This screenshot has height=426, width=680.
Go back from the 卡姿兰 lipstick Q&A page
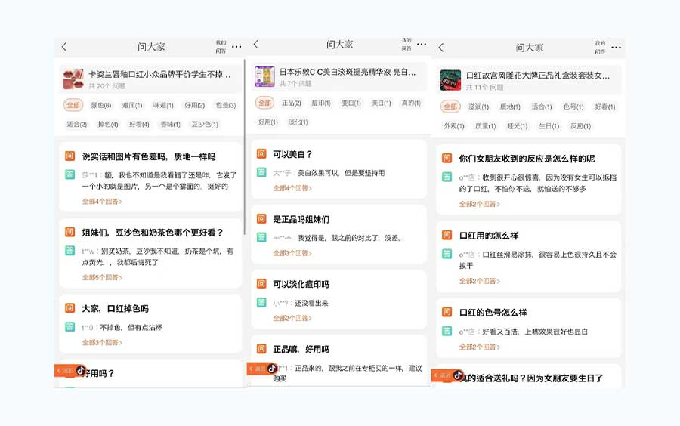click(x=64, y=47)
